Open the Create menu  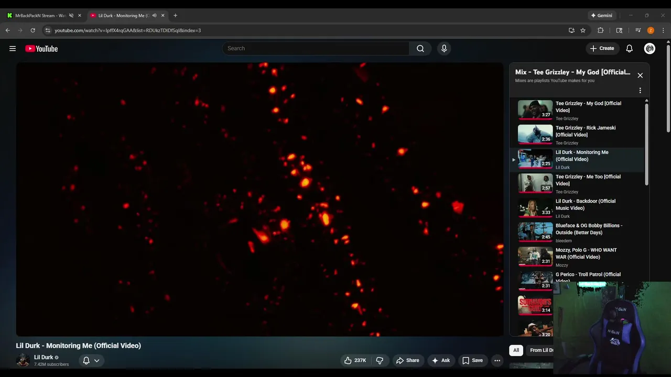pyautogui.click(x=602, y=48)
